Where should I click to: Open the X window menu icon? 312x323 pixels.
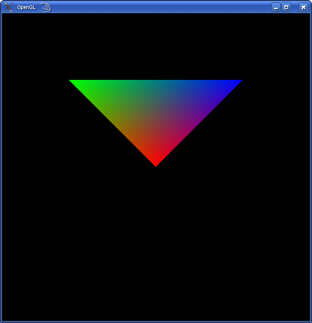[x=8, y=7]
